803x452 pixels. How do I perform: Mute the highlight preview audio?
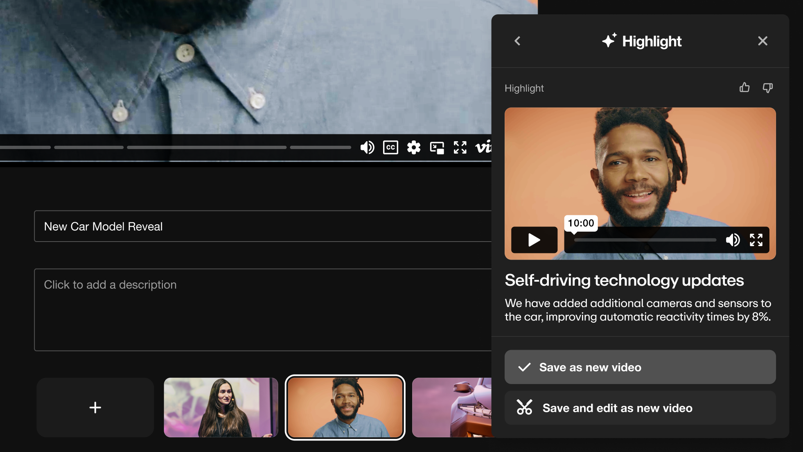pyautogui.click(x=733, y=240)
